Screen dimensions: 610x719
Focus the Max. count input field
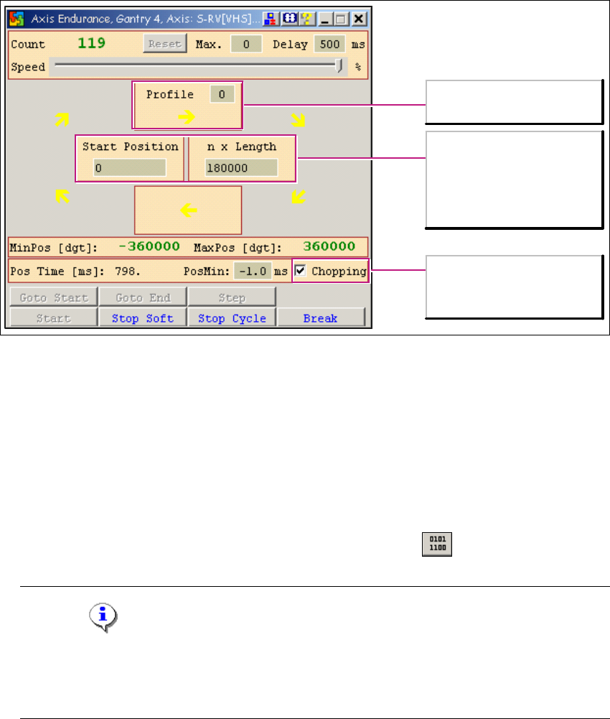pyautogui.click(x=246, y=44)
